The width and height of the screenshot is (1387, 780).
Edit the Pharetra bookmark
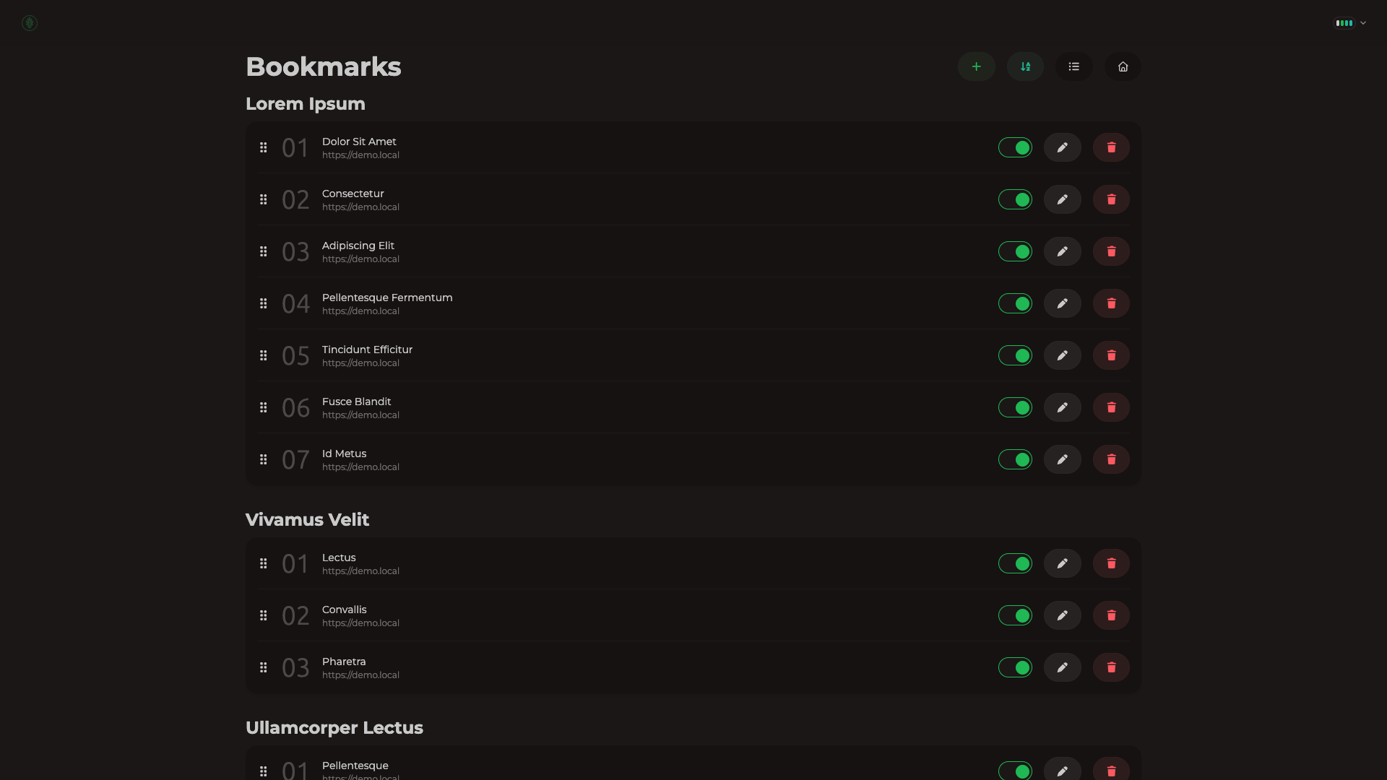[x=1062, y=667]
